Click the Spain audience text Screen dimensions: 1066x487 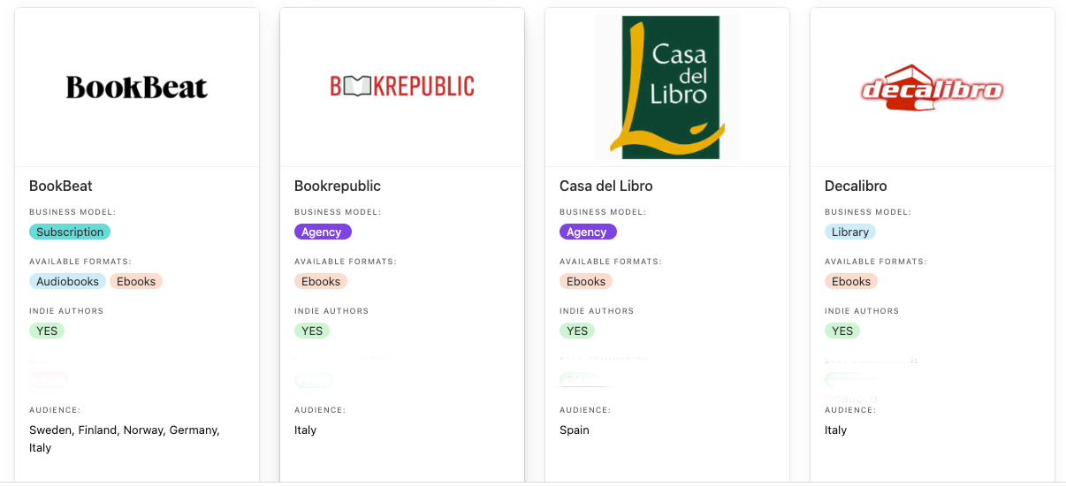coord(575,430)
